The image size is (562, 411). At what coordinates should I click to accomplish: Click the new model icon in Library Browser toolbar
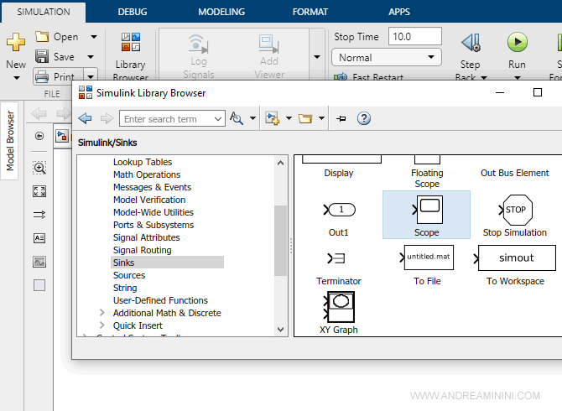coord(273,118)
